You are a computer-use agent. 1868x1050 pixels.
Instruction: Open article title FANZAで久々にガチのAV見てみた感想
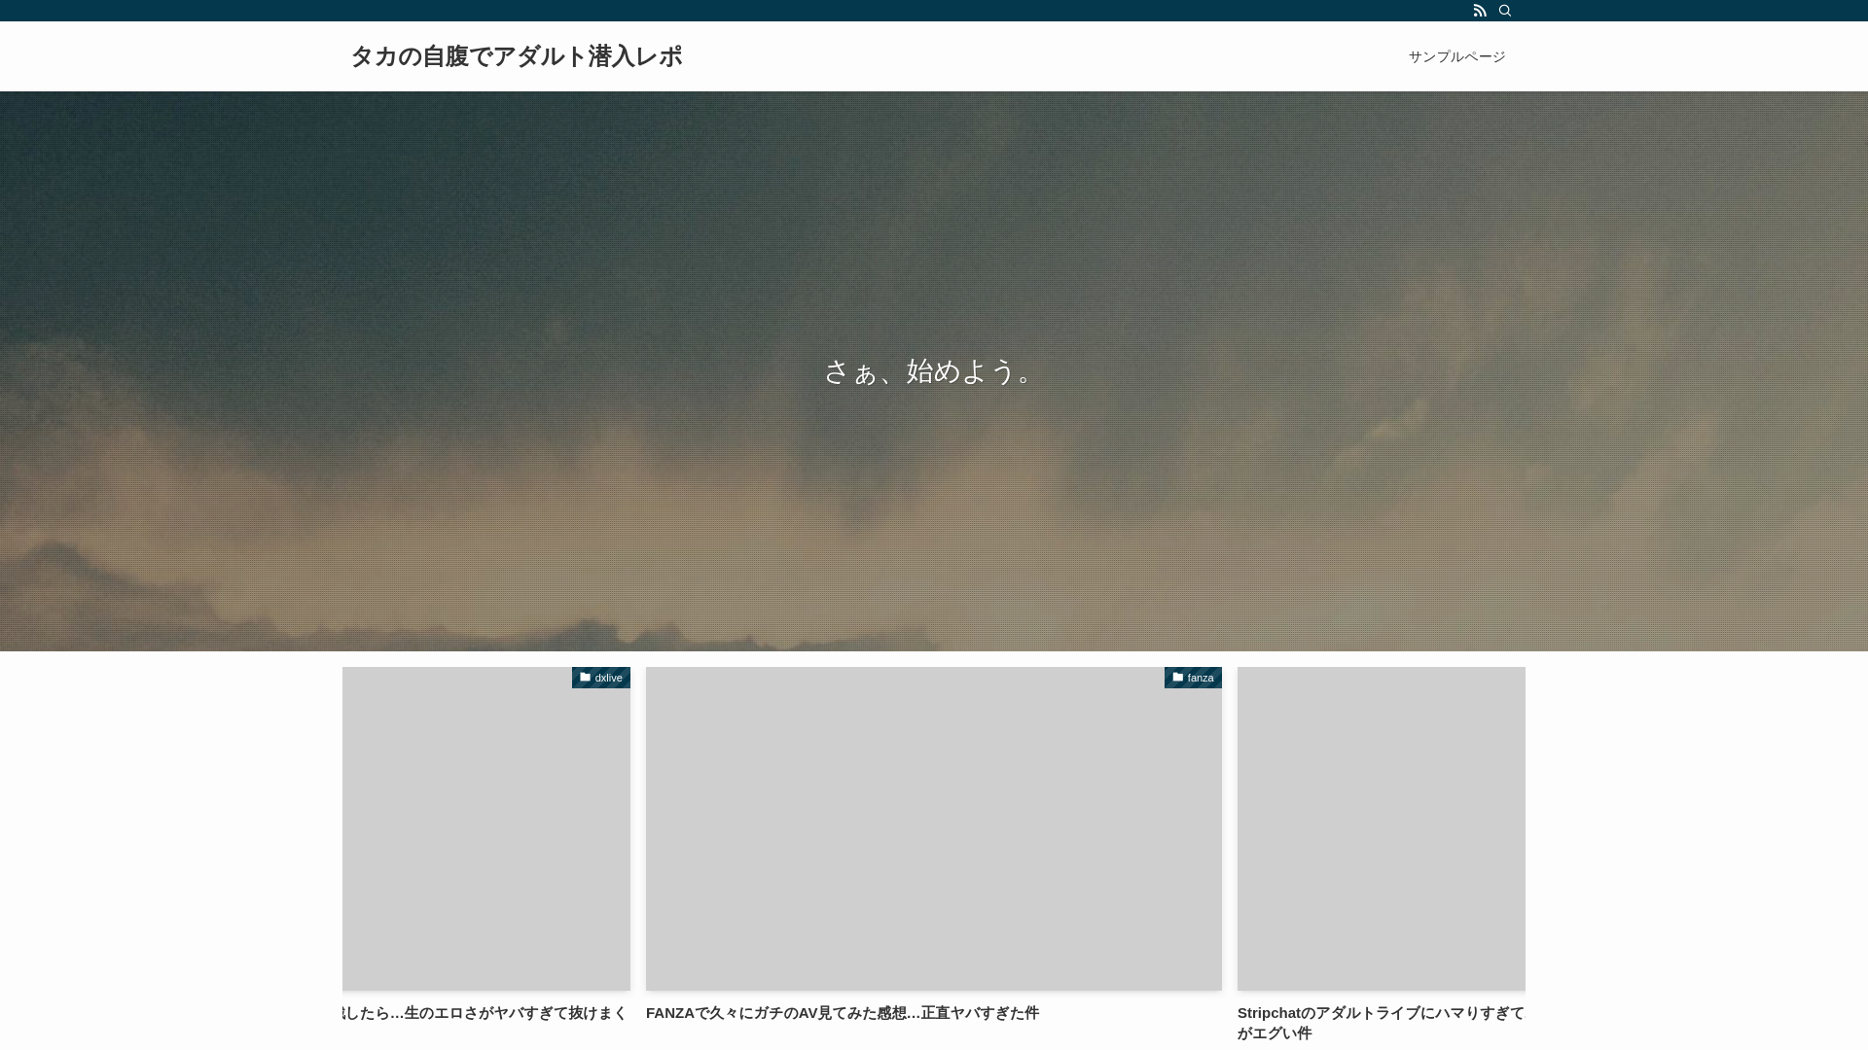843,1013
